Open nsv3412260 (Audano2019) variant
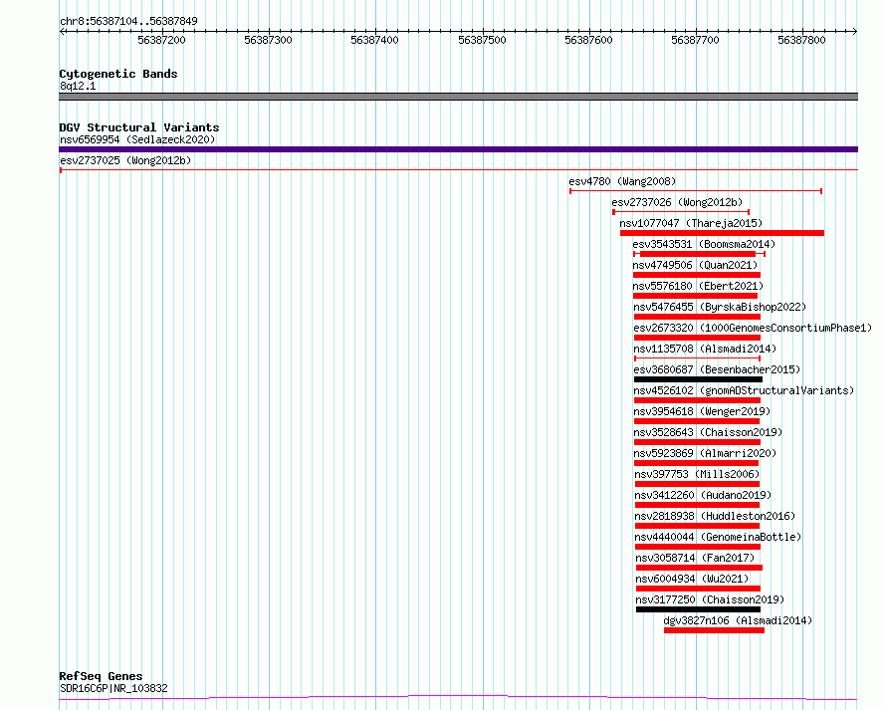 point(703,495)
